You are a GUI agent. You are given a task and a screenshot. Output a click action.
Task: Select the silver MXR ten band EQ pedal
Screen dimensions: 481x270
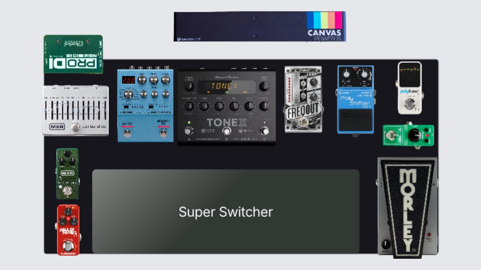point(76,110)
